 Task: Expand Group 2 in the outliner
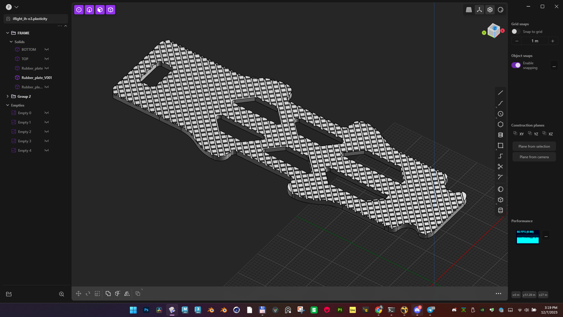(x=8, y=97)
